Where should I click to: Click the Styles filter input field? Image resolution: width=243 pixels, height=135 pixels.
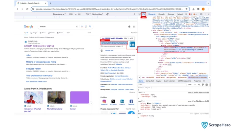tap(162, 85)
